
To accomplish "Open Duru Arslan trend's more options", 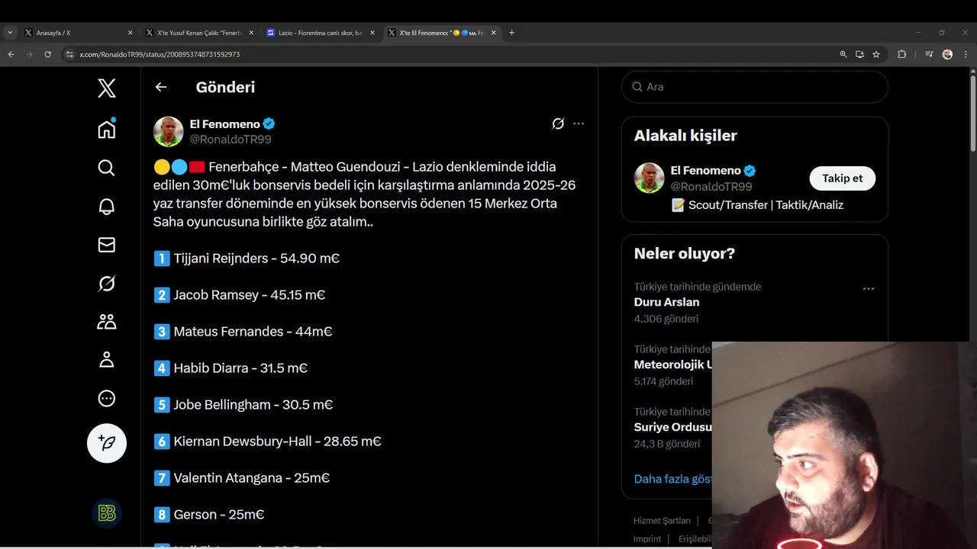I will [x=869, y=289].
